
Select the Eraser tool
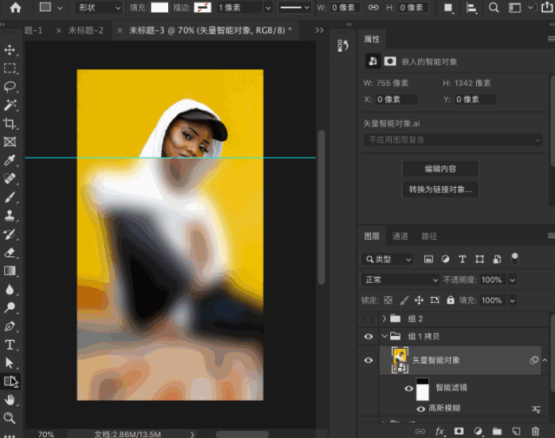10,253
